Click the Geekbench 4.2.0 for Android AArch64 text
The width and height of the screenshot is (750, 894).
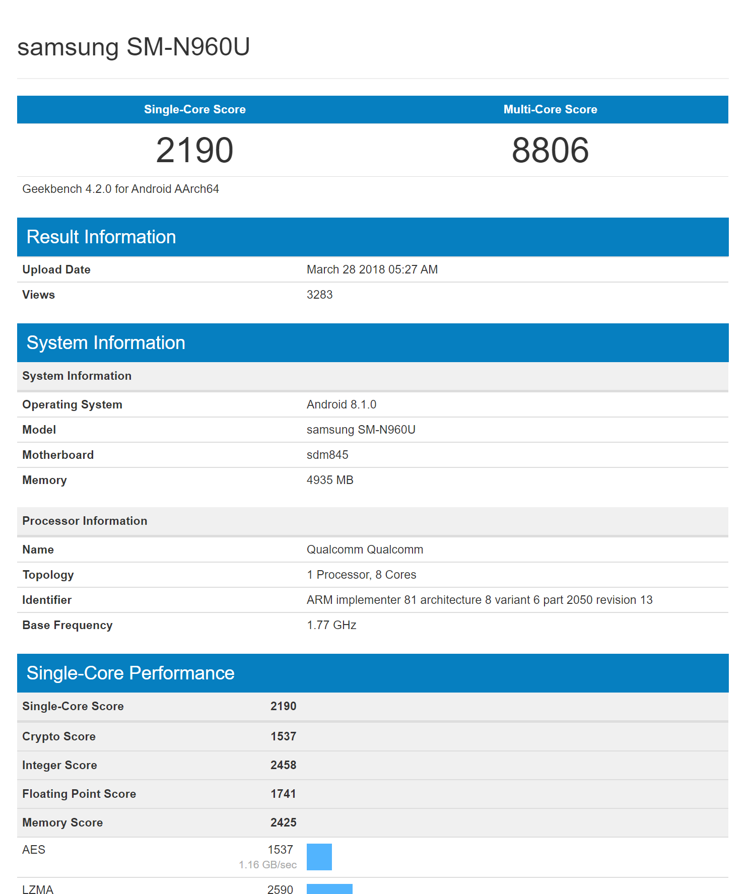pyautogui.click(x=121, y=189)
